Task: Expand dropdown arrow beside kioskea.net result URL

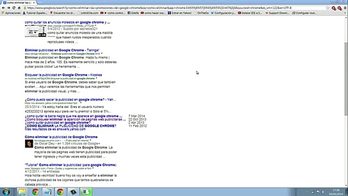Action: point(96,78)
